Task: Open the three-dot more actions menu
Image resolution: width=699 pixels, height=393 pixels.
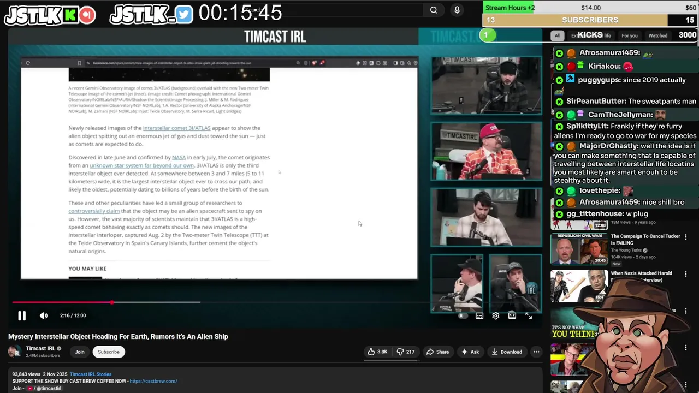Action: 536,352
